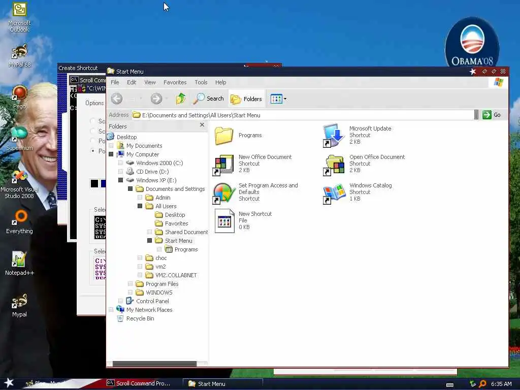Select the Programs folder in file pane

238,135
